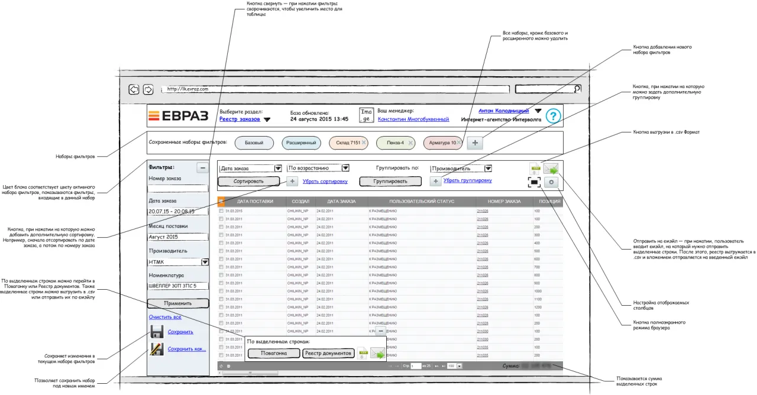Export the table to .csv in the top toolbar
Viewport: 757px width, 395px height.
click(x=535, y=169)
